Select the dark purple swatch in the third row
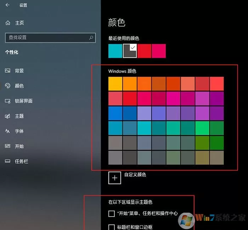 [x=217, y=113]
